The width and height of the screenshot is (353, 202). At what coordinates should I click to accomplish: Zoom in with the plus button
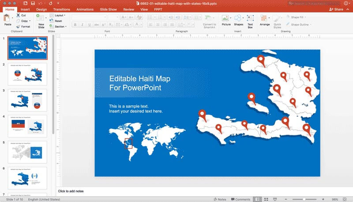tap(323, 199)
